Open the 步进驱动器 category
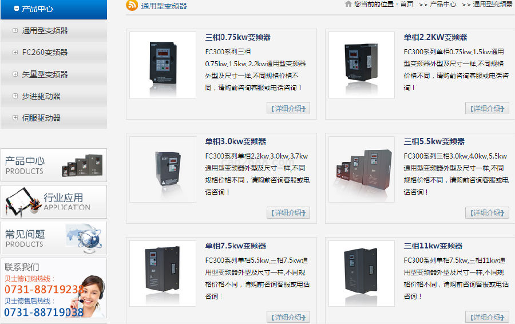Viewport: 515px width, 324px height. click(41, 96)
